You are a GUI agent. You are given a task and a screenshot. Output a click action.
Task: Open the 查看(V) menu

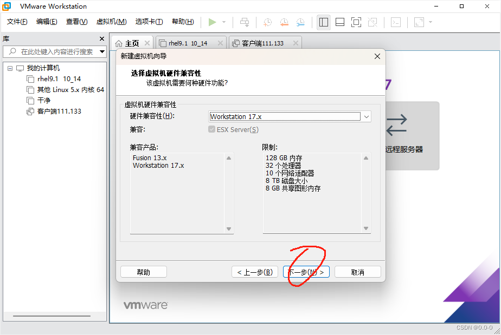[76, 22]
